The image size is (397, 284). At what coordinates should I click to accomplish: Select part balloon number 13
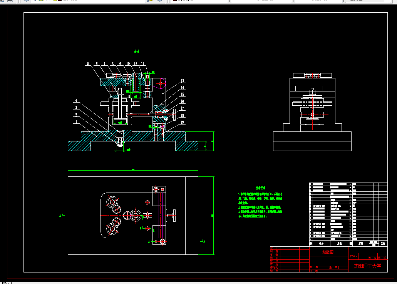click(182, 81)
